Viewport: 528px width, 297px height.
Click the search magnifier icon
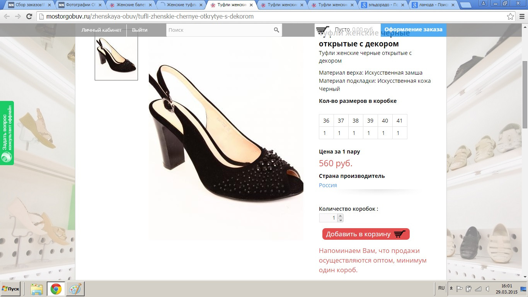click(276, 30)
